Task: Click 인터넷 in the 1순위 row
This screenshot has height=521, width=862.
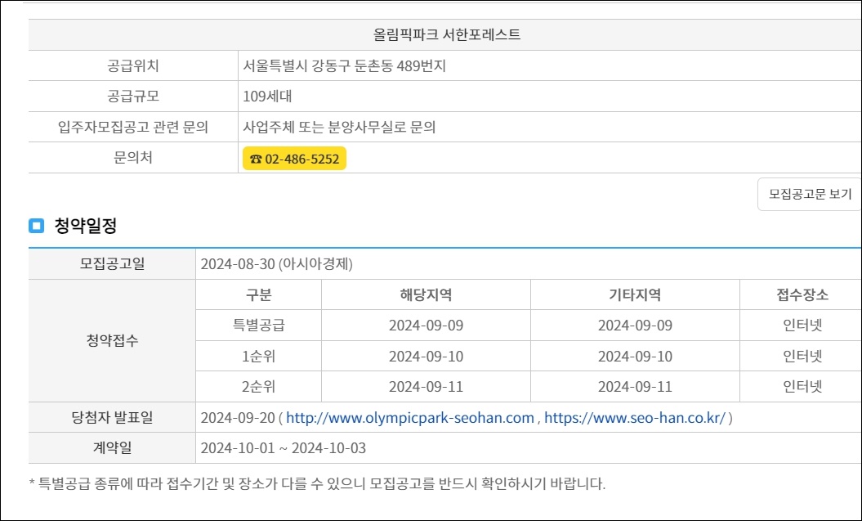Action: pyautogui.click(x=802, y=357)
